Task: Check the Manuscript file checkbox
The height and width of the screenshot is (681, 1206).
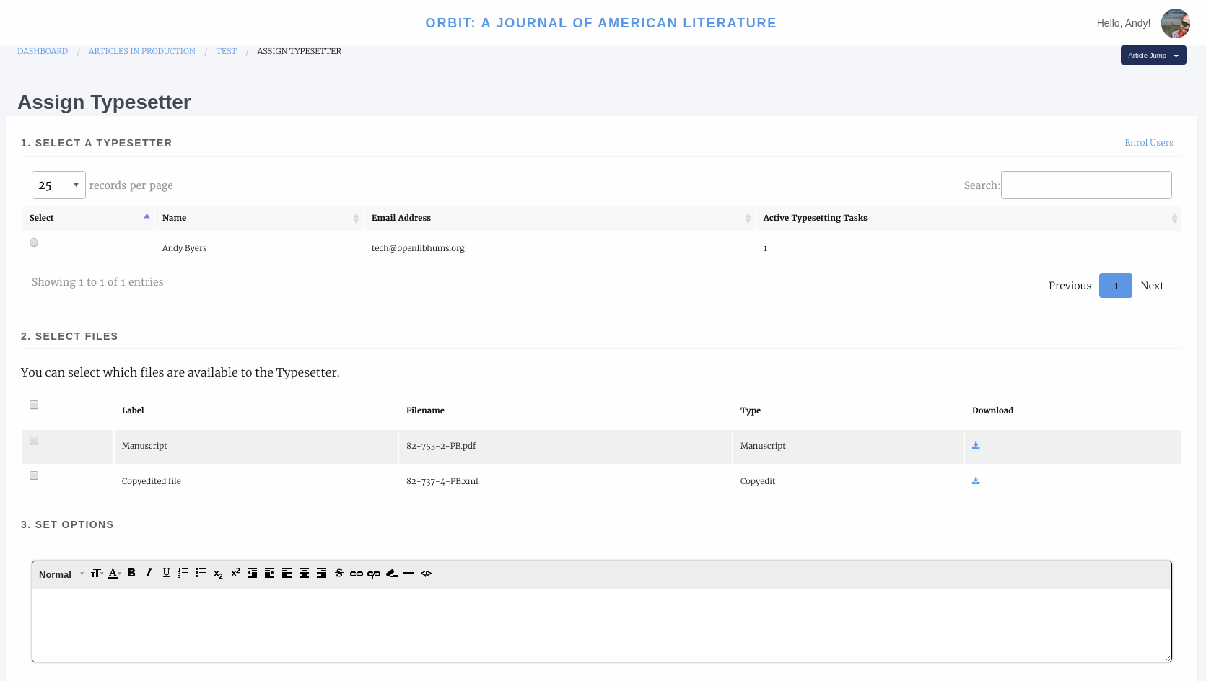Action: click(x=34, y=440)
